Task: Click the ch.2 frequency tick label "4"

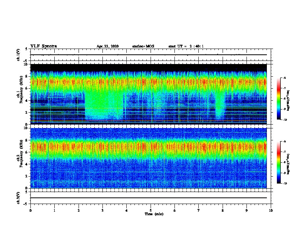Action: [x=27, y=164]
